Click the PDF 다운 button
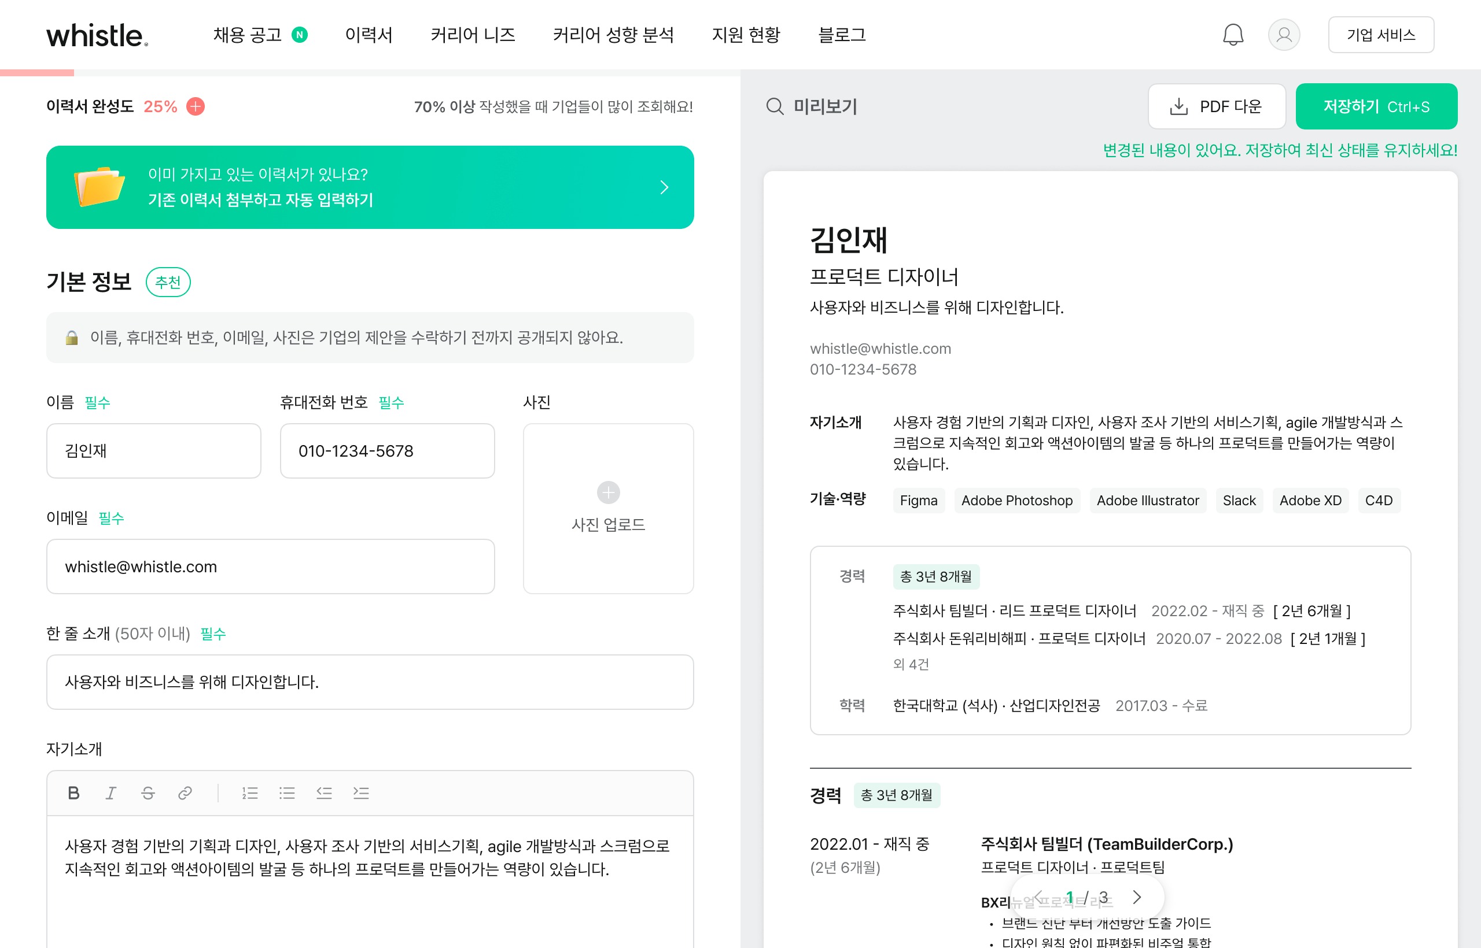Screen dimensions: 1481x948 [1216, 106]
